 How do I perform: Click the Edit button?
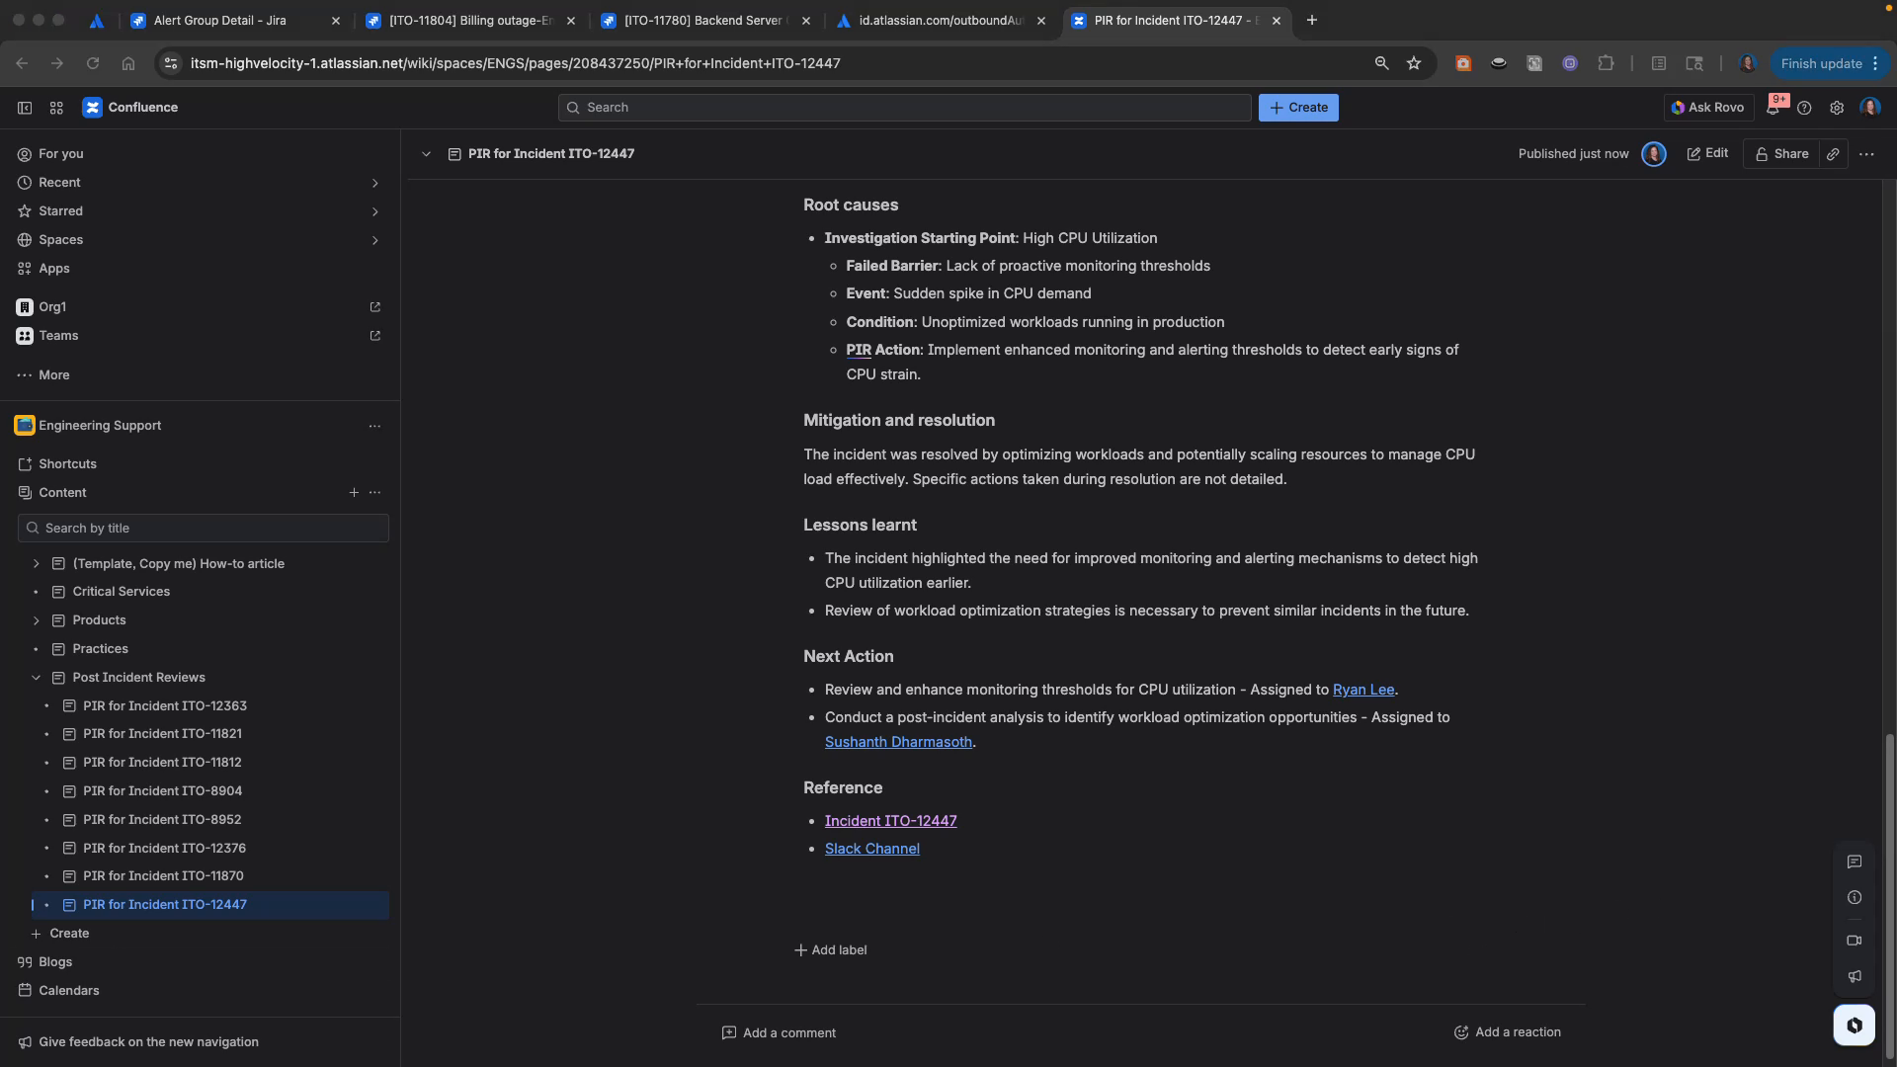click(1708, 154)
